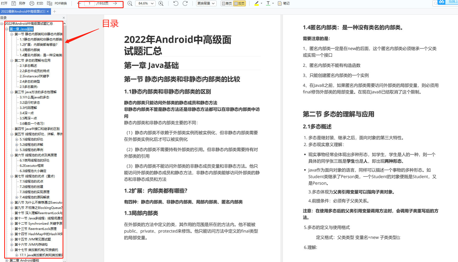Open 第四节 java中接口和继承的区别 entry
This screenshot has width=458, height=262.
37,129
